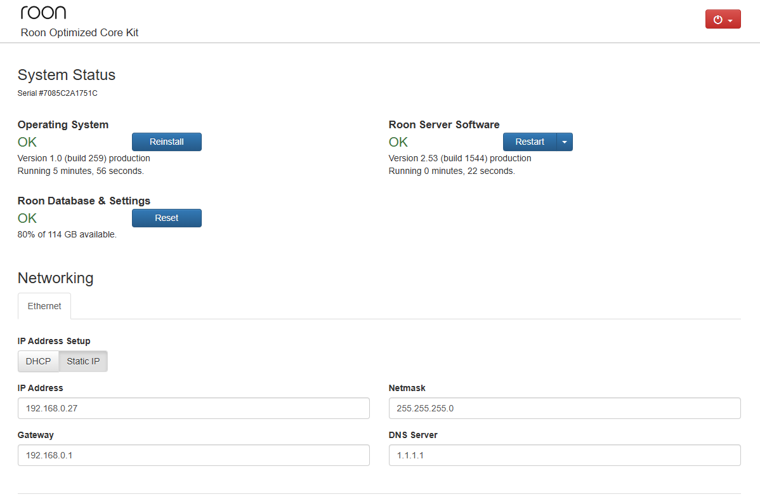Click the Serial number text
Screen dimensions: 760x499
[x=58, y=93]
